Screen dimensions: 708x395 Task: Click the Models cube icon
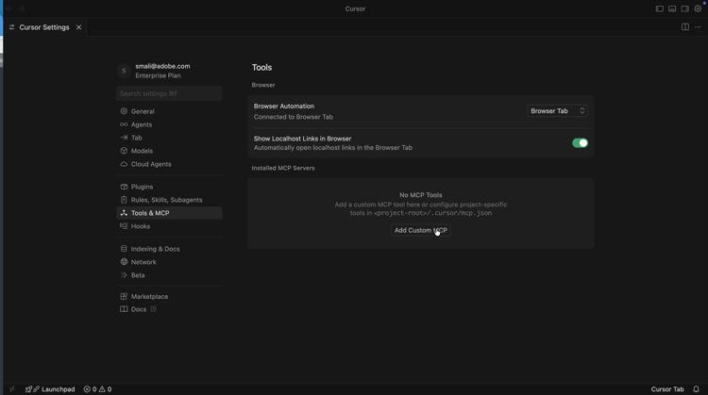(x=124, y=151)
